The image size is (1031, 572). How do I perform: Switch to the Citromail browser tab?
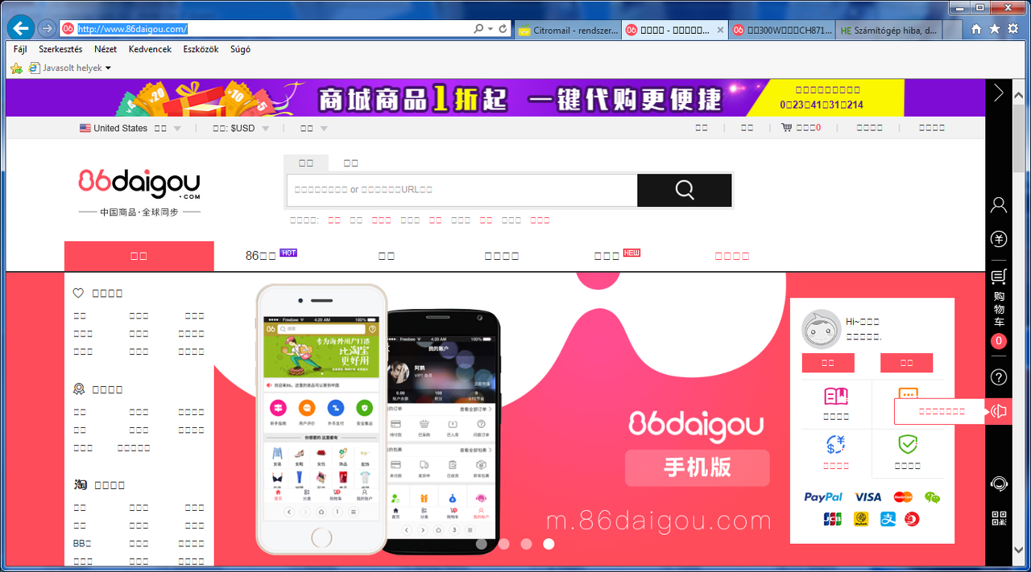[568, 31]
